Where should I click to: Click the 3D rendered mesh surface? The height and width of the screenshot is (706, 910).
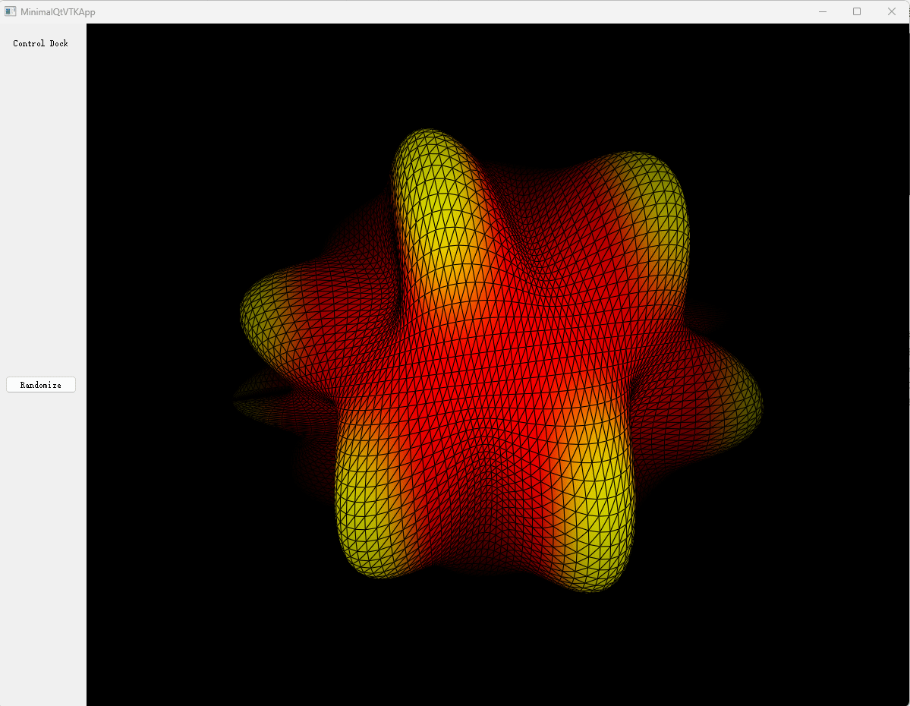(x=499, y=360)
